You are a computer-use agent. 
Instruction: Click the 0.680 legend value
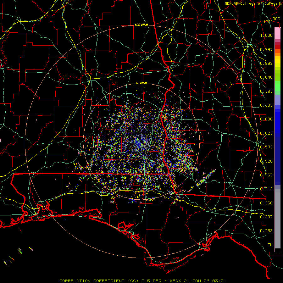[x=266, y=119]
